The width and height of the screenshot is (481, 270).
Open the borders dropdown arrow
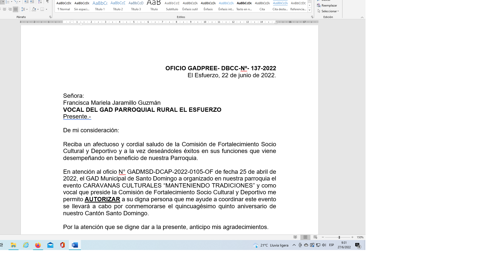(x=47, y=9)
